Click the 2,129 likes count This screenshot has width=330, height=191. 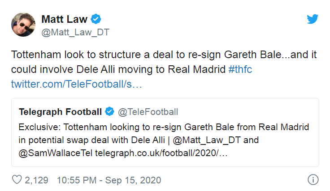[x=36, y=180]
